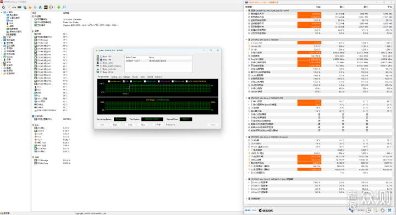Viewport: 396px width, 215px height.
Task: Click the green download arrow toolbar icon
Action: click(59, 7)
